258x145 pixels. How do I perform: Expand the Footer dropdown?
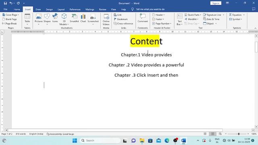(158, 19)
